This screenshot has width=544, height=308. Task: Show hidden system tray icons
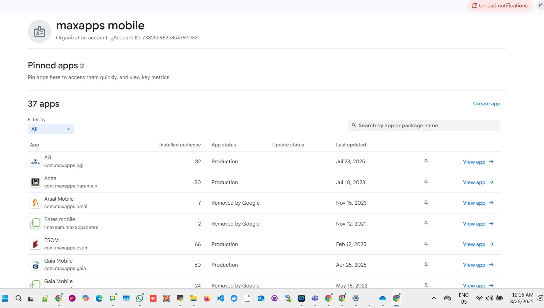point(434,298)
